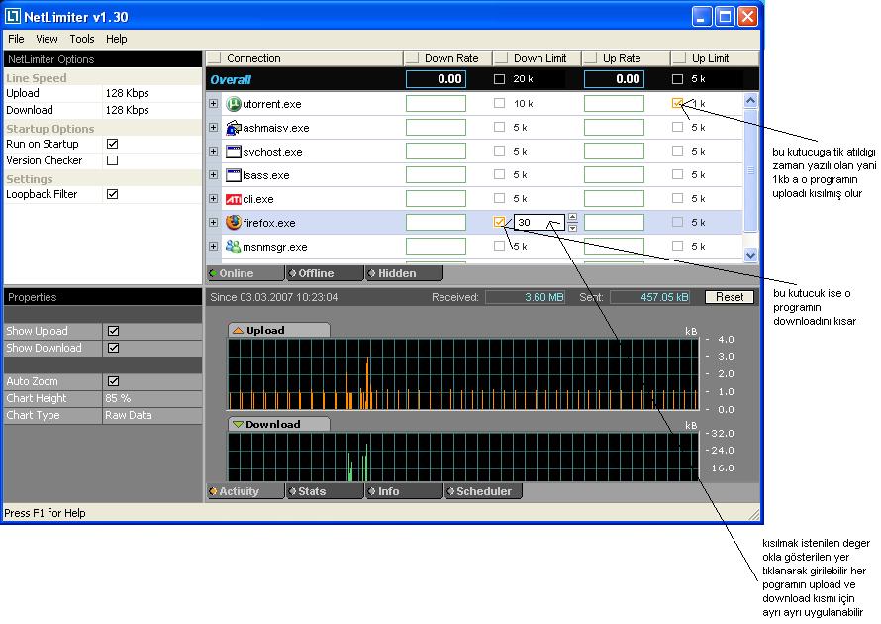
Task: Toggle the Loopback Filter checkbox
Action: click(113, 194)
